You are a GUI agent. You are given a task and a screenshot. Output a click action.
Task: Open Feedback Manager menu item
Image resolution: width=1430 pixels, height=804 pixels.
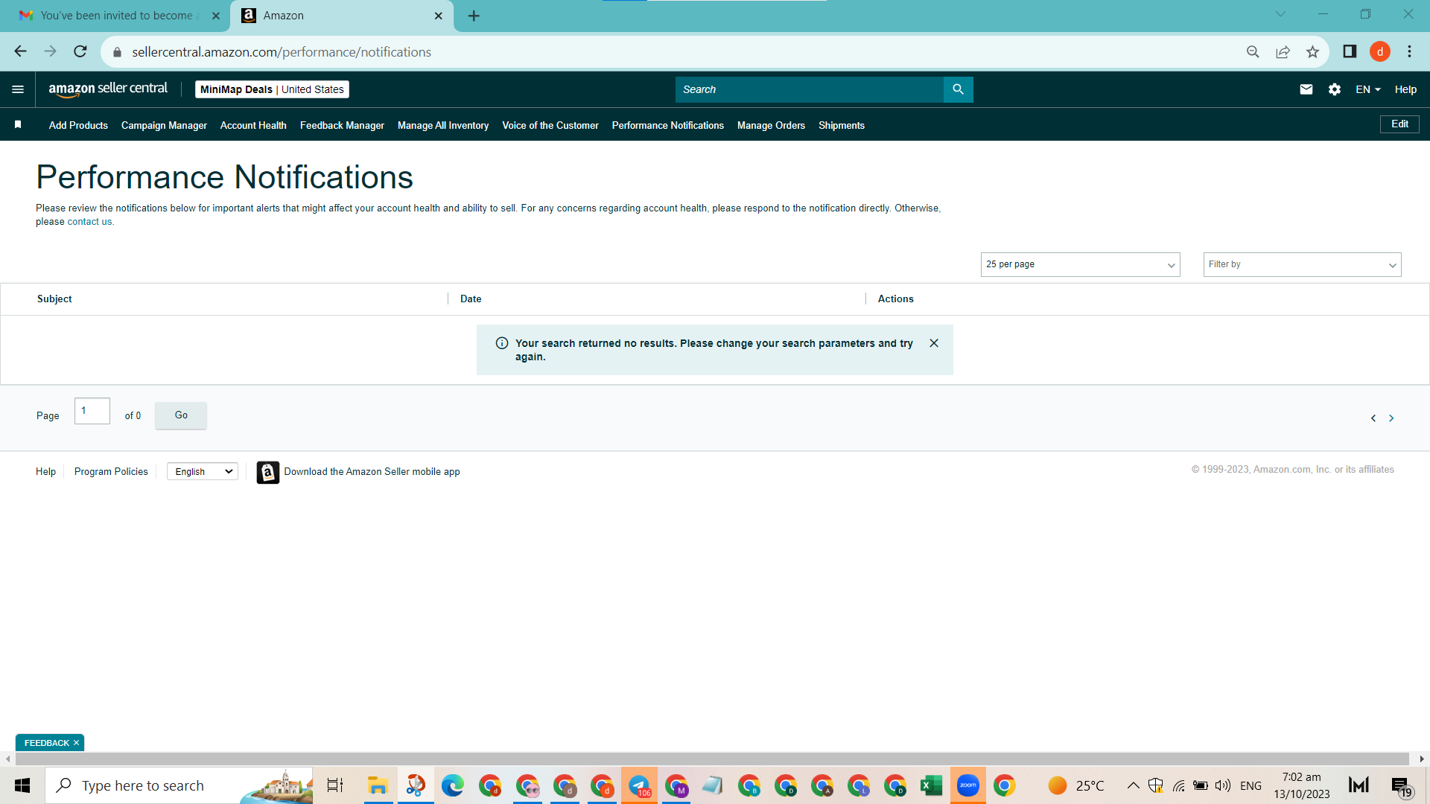342,125
